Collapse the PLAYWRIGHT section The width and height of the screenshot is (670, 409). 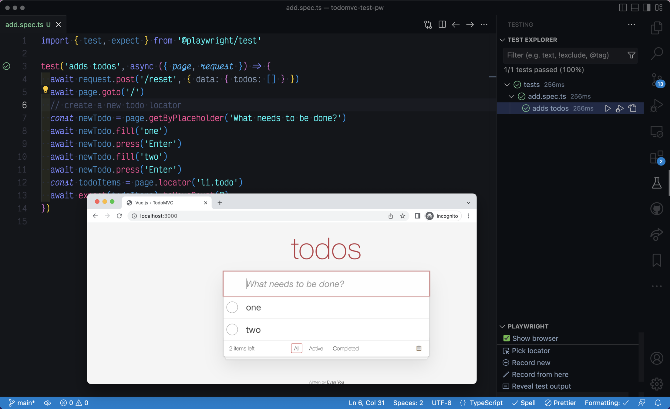[502, 326]
